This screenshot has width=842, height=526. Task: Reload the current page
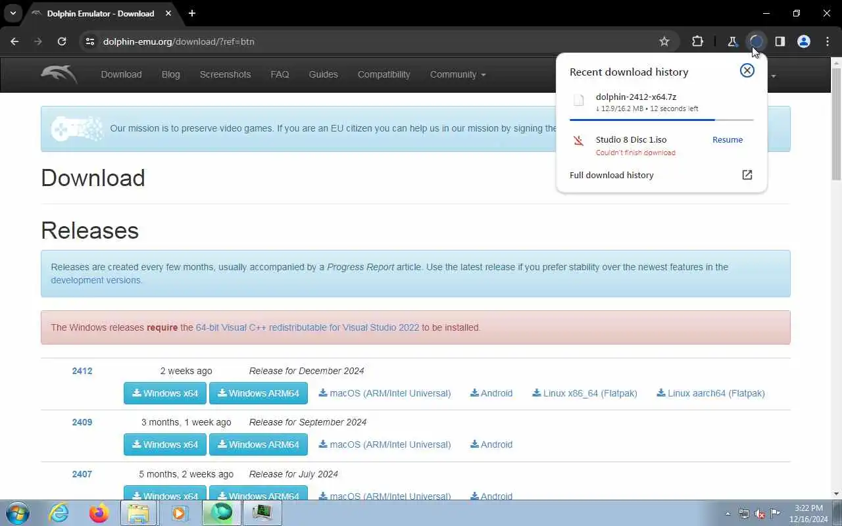pyautogui.click(x=62, y=41)
